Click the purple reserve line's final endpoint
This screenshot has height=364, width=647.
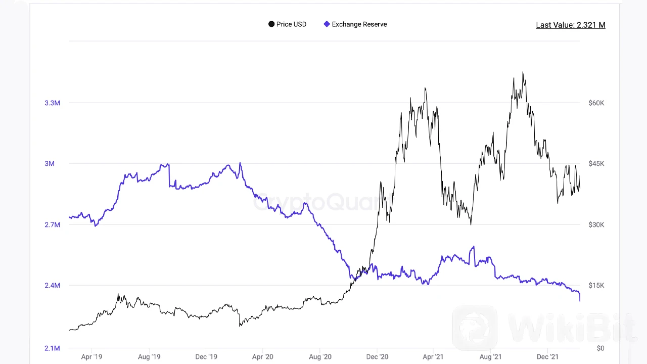tap(580, 301)
